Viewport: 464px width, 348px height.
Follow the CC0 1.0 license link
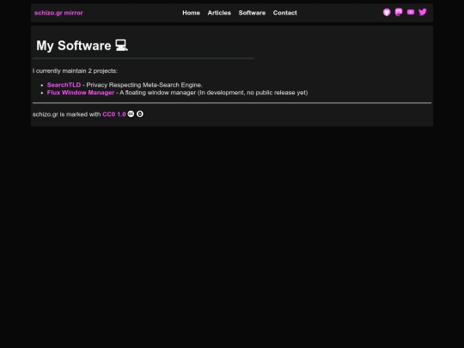click(x=114, y=114)
